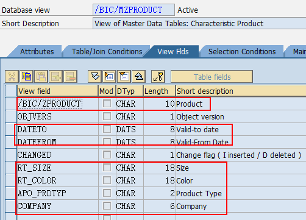Select the OBJVERS view field cell
This screenshot has width=306, height=220.
coord(58,116)
